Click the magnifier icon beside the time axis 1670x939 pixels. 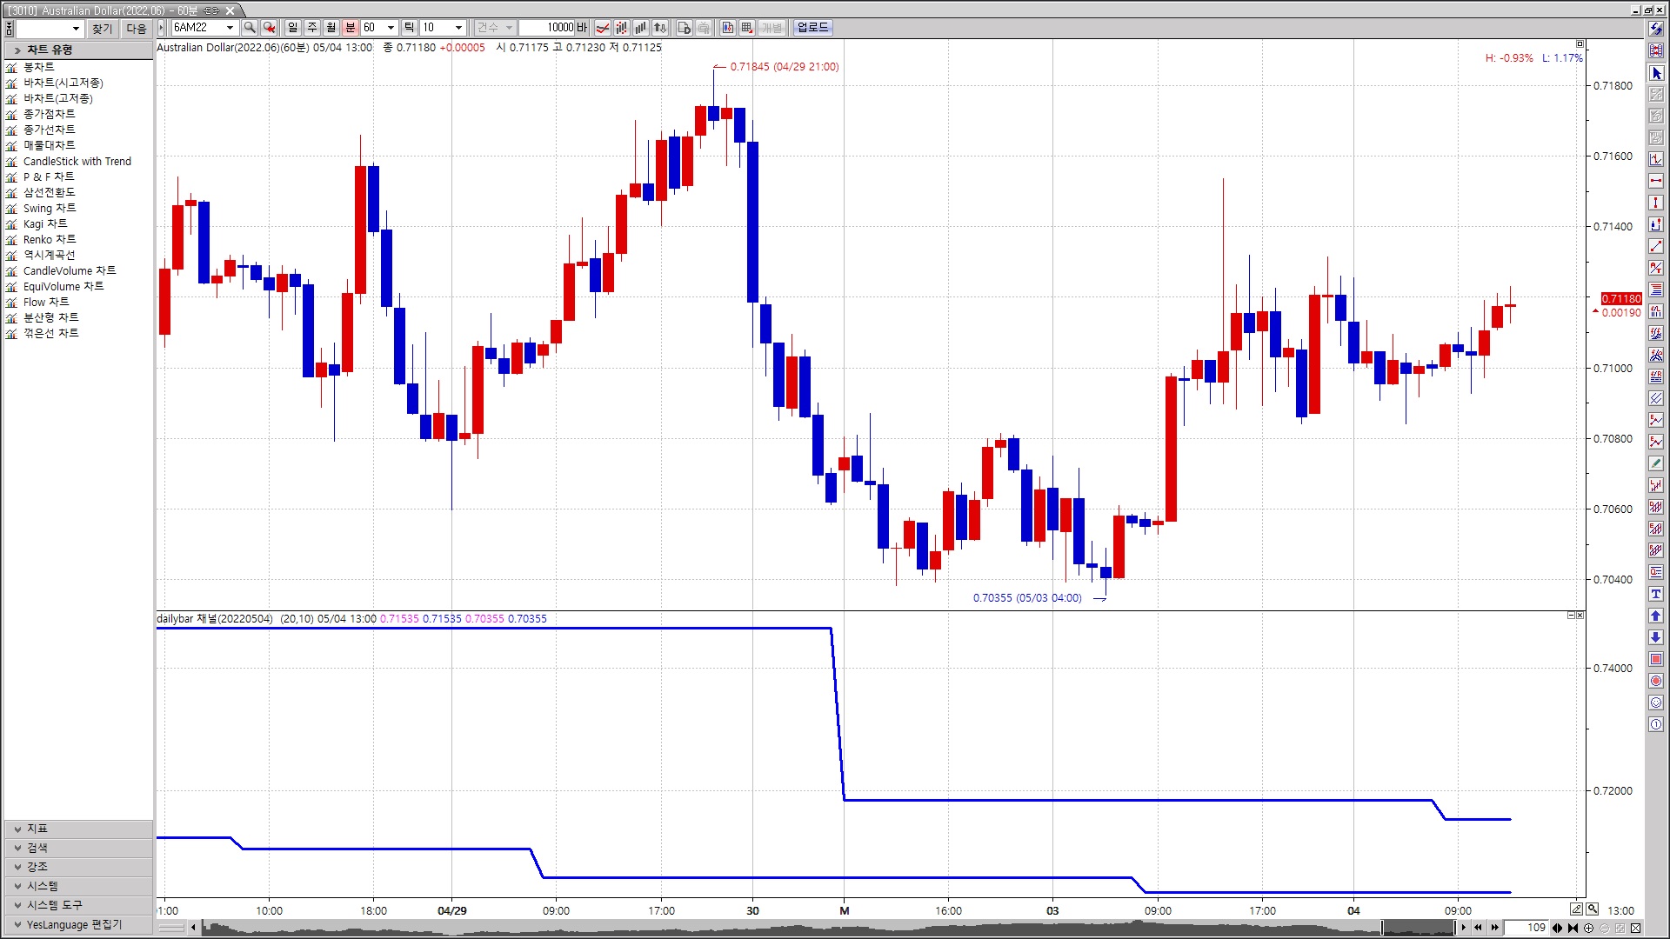click(1592, 909)
